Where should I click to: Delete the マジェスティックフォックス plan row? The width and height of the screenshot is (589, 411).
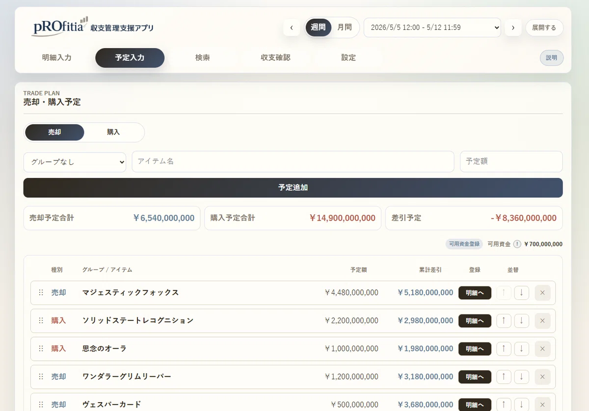[x=542, y=293]
